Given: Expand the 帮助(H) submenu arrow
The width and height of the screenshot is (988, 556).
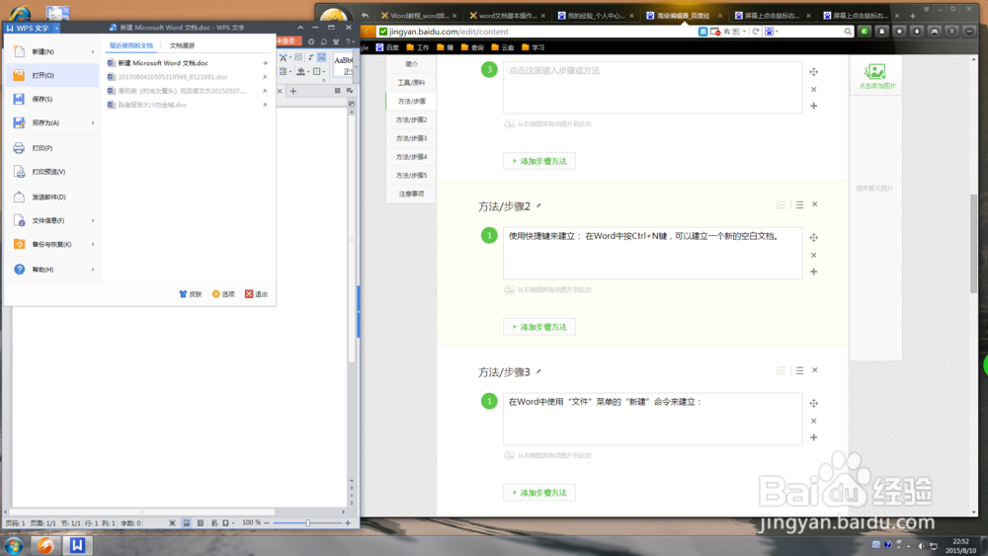Looking at the screenshot, I should [93, 270].
